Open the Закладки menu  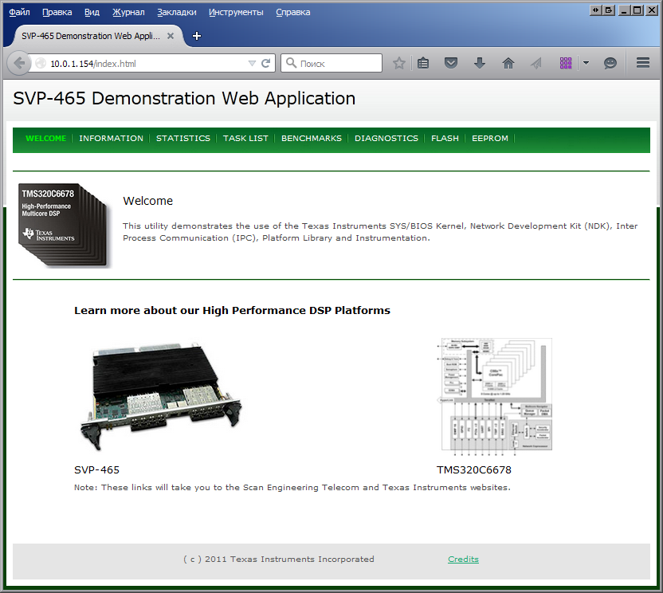176,12
